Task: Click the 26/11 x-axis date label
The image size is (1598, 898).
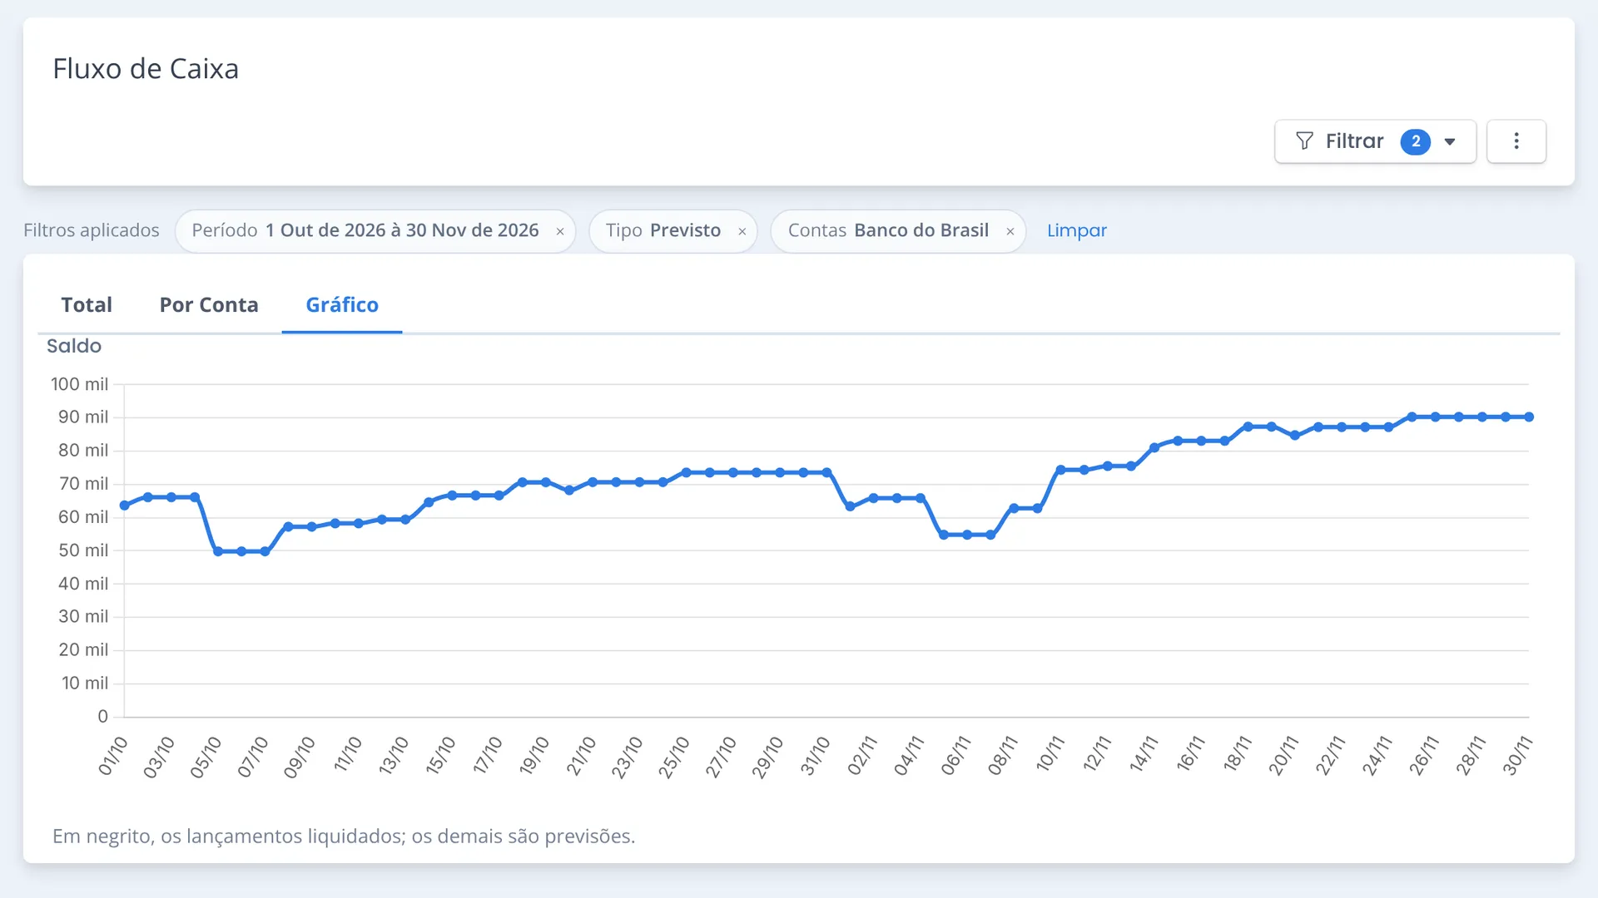Action: [1424, 755]
